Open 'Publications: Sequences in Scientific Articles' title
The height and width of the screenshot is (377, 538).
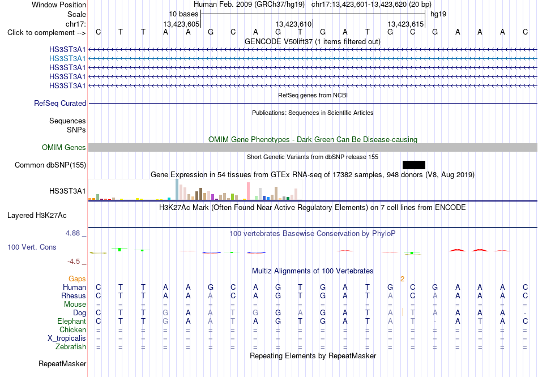(313, 113)
